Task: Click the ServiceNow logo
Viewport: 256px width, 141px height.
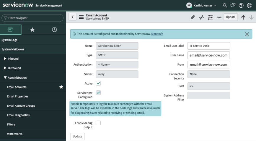Action: coord(18,4)
